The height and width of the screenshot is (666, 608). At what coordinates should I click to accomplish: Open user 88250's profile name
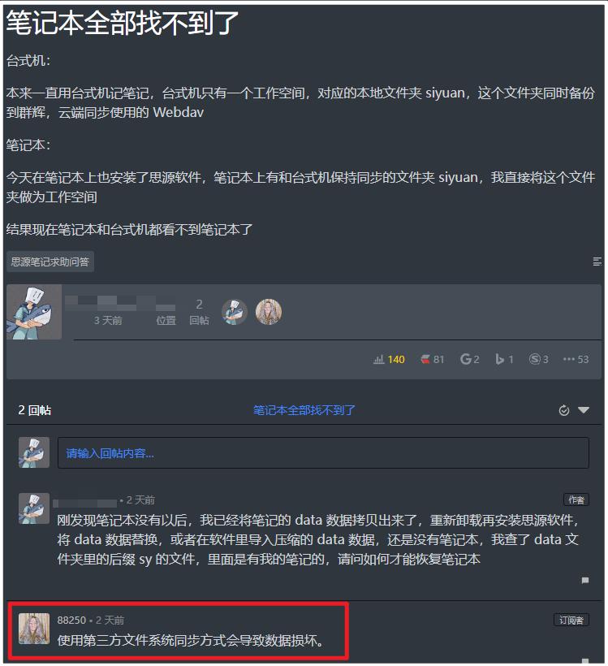point(71,621)
